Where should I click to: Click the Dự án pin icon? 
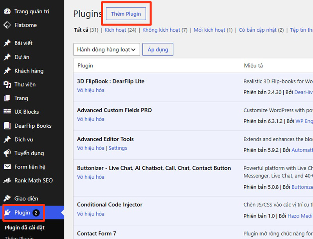7,57
